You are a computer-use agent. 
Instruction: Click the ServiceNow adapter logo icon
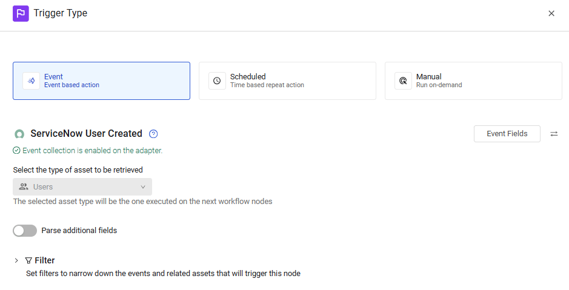(19, 134)
